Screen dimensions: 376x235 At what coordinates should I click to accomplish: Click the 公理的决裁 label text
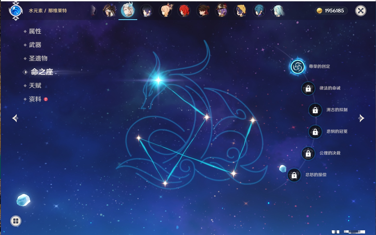pos(330,153)
